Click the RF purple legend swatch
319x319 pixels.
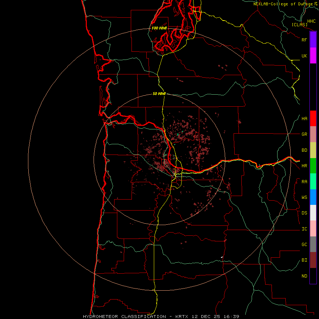pyautogui.click(x=313, y=40)
